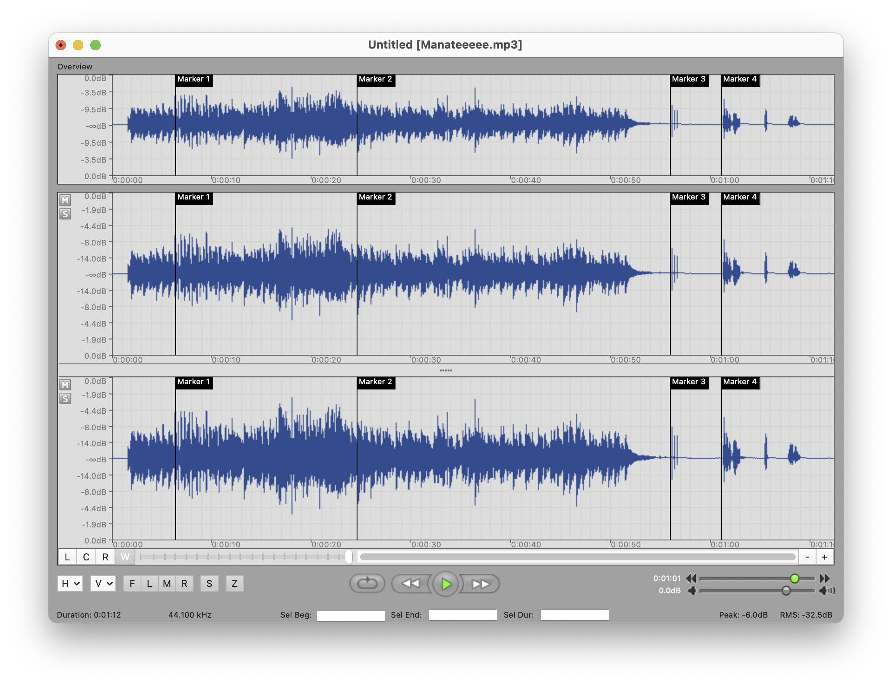Select the R channel button beside C

pyautogui.click(x=105, y=557)
